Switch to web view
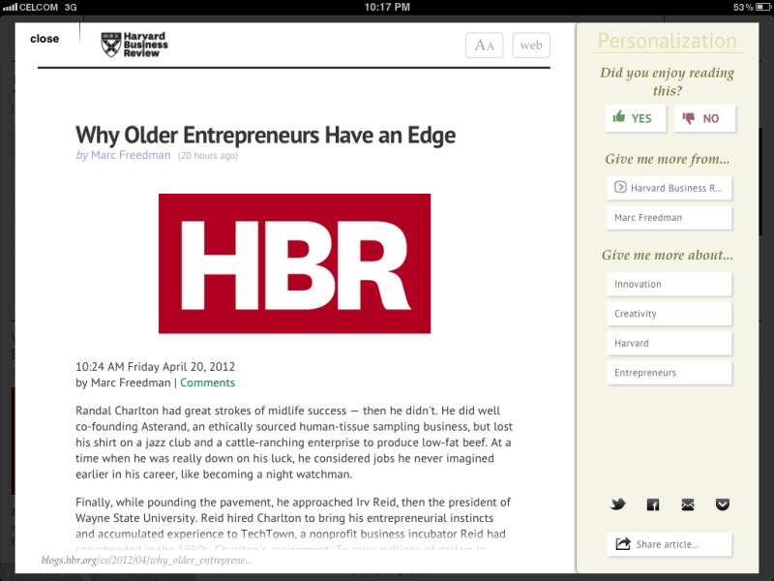774x581 pixels. tap(531, 46)
